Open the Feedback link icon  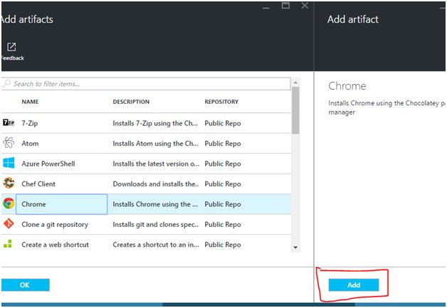coord(11,48)
